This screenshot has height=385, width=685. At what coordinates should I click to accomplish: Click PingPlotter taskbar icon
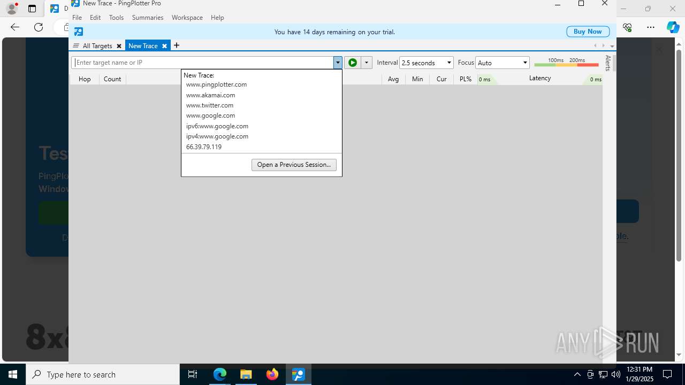298,374
